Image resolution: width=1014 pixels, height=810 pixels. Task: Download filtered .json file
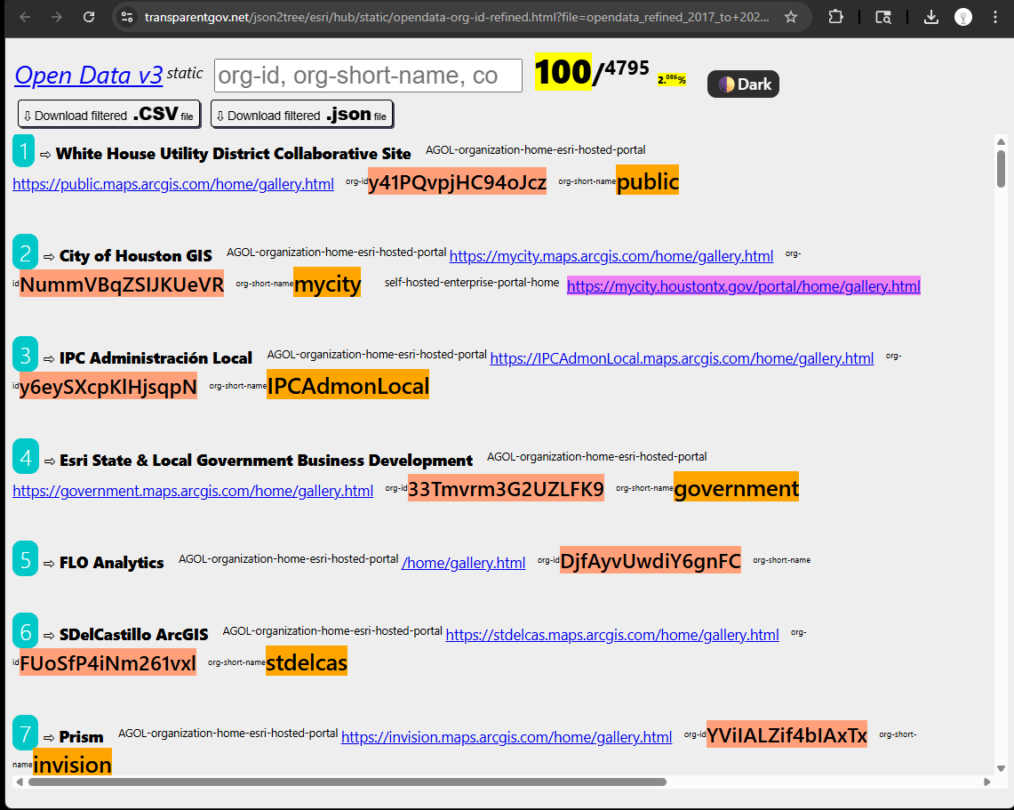click(302, 115)
